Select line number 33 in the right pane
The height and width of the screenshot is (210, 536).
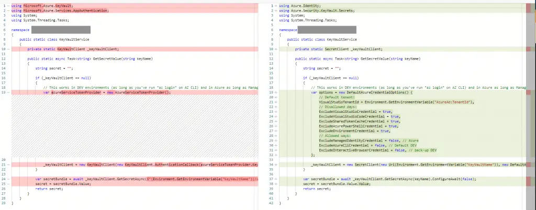tap(272, 159)
